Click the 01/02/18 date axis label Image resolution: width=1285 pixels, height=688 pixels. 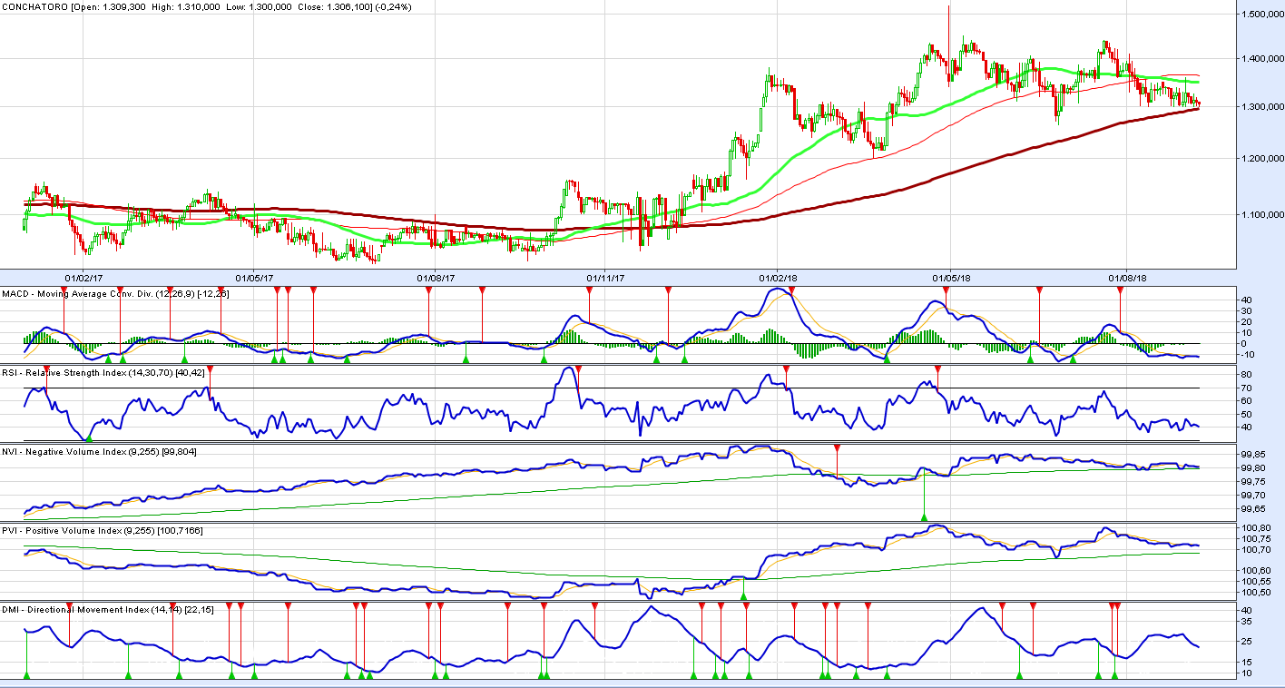pos(778,276)
